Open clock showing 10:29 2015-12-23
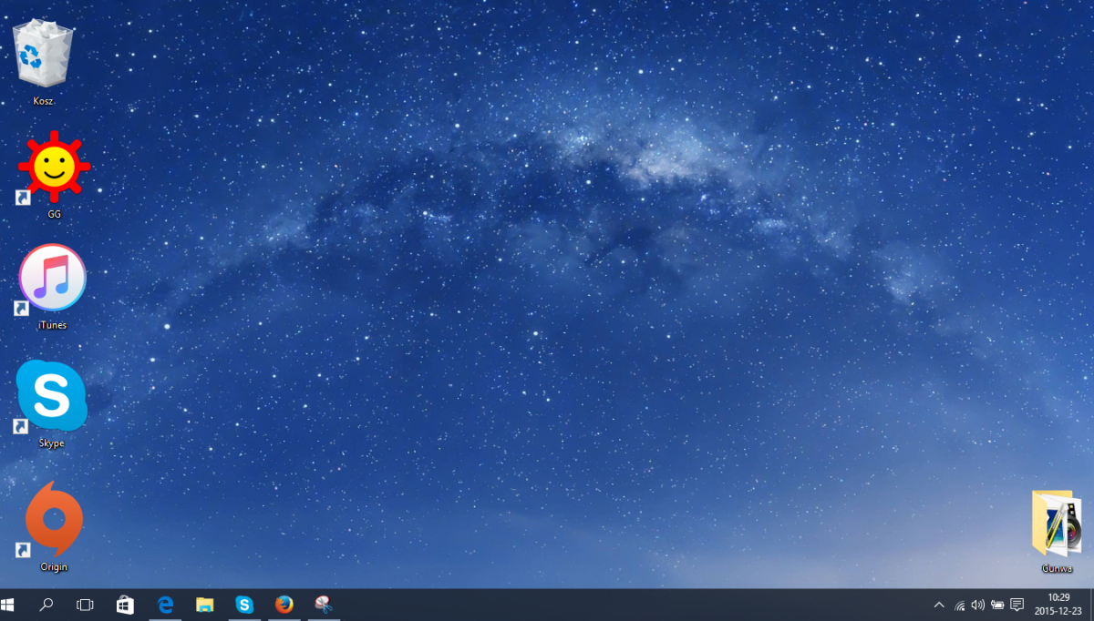The height and width of the screenshot is (621, 1094). point(1059,605)
